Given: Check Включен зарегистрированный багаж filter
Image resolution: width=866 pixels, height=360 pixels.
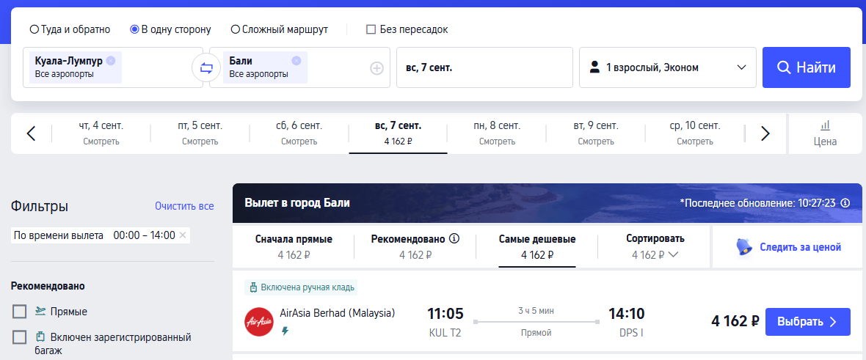Looking at the screenshot, I should pyautogui.click(x=19, y=337).
